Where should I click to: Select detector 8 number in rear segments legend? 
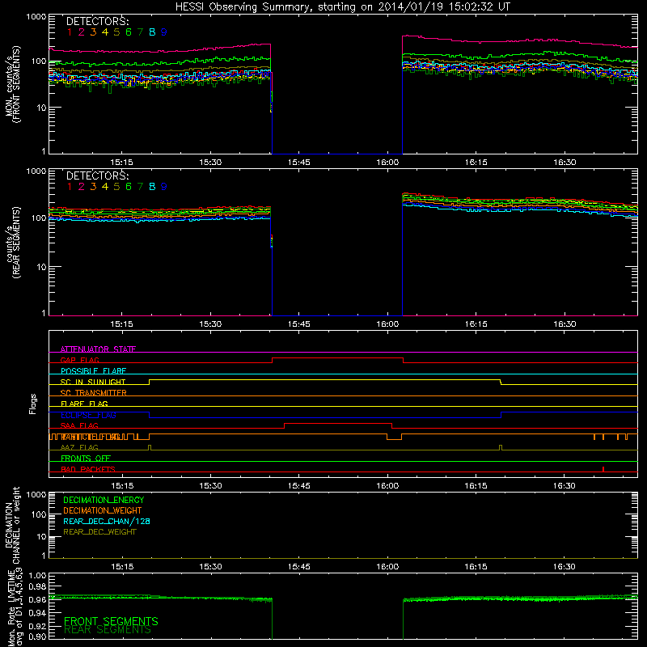click(x=152, y=187)
